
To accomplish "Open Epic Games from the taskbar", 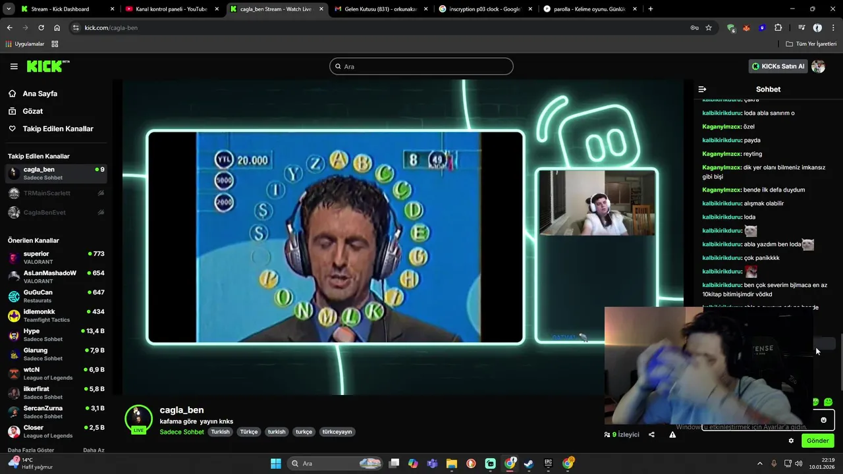I will [548, 463].
